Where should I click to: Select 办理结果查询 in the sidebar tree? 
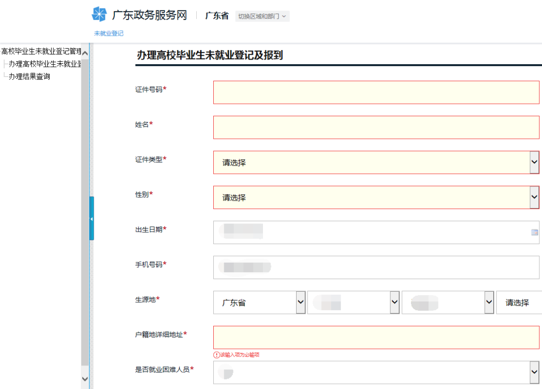(x=29, y=77)
